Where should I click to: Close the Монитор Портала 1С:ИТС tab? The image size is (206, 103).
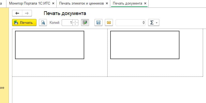[53, 3]
